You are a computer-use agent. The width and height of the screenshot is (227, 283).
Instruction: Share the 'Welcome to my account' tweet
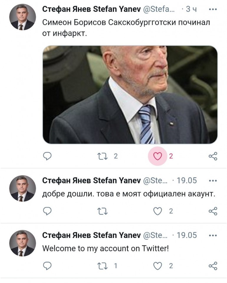pyautogui.click(x=213, y=266)
